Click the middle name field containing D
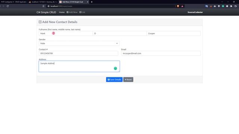This screenshot has width=239, height=134. [119, 33]
